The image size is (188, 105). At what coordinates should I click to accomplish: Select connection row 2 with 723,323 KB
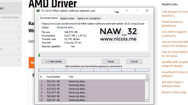92,85
